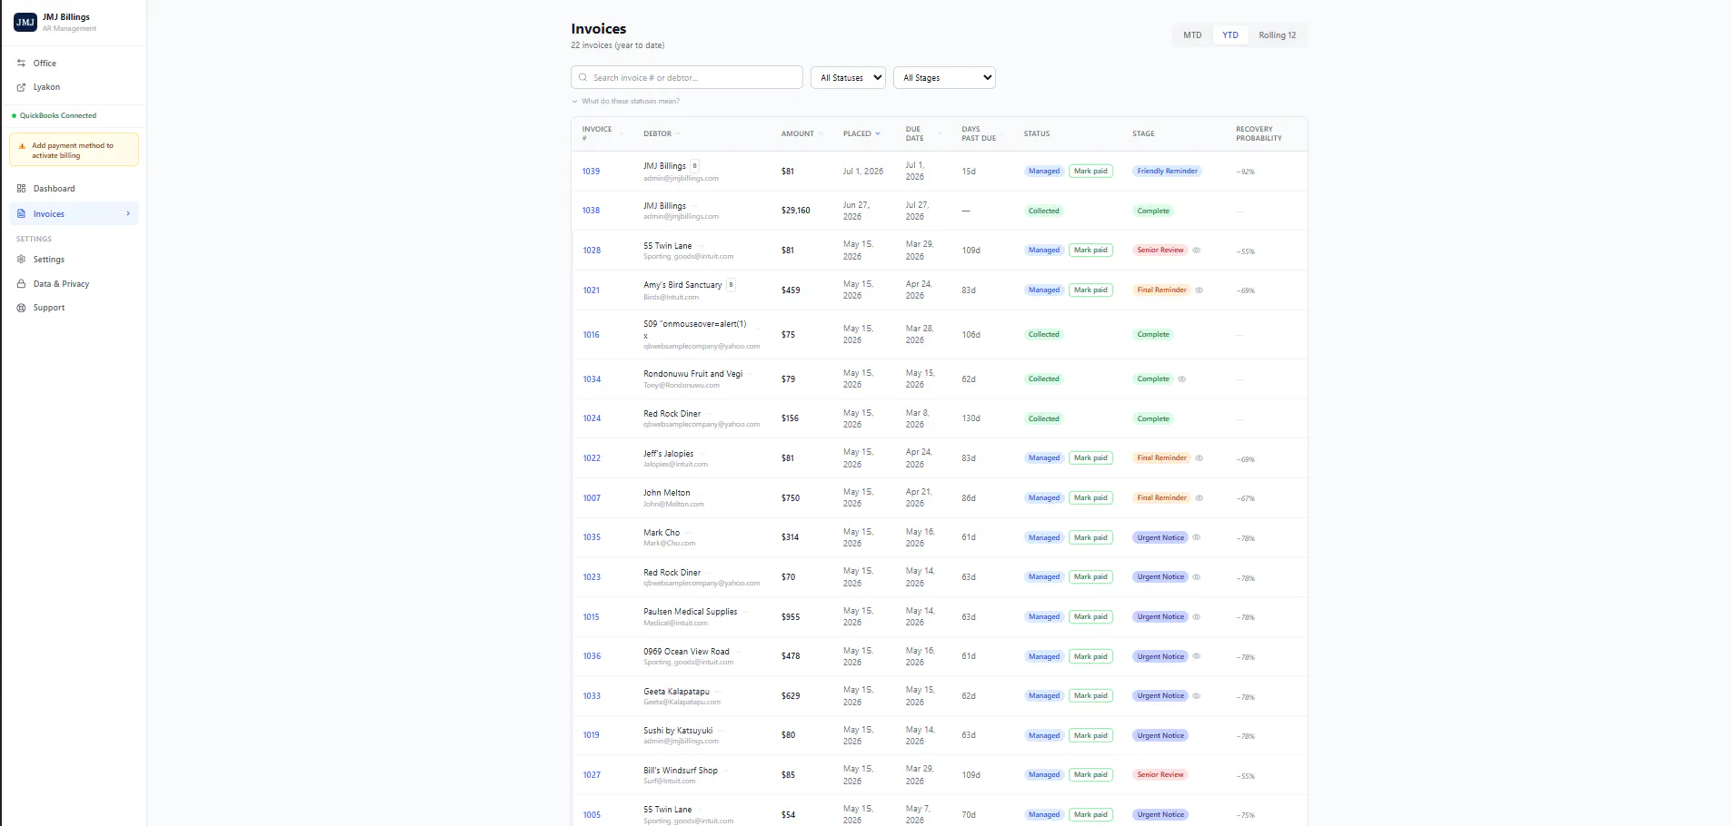Click the search invoice or debtor field
The width and height of the screenshot is (1732, 826).
(x=687, y=78)
